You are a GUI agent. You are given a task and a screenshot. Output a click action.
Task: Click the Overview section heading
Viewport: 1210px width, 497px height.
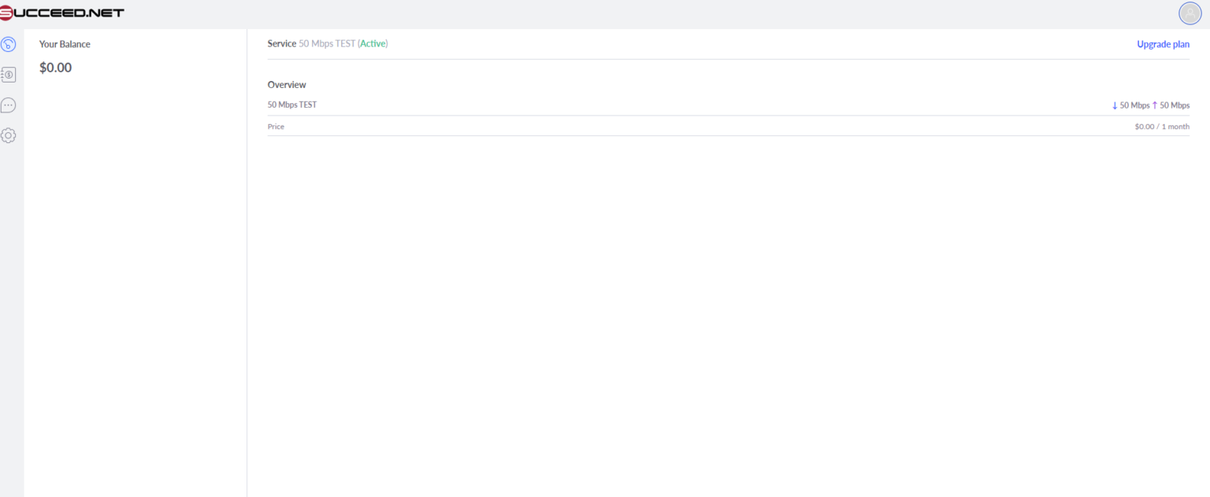286,84
